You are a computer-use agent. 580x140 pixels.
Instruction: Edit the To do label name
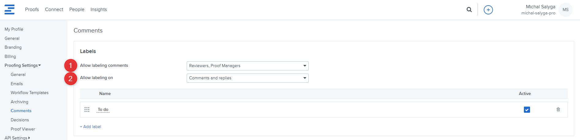(103, 109)
